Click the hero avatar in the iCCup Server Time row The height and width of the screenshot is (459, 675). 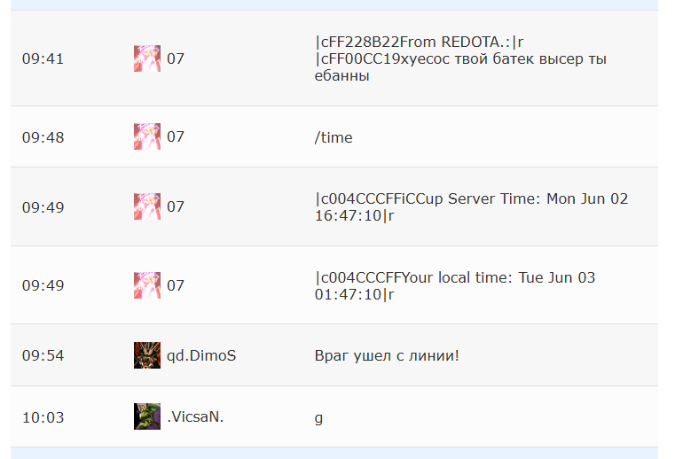pos(146,206)
